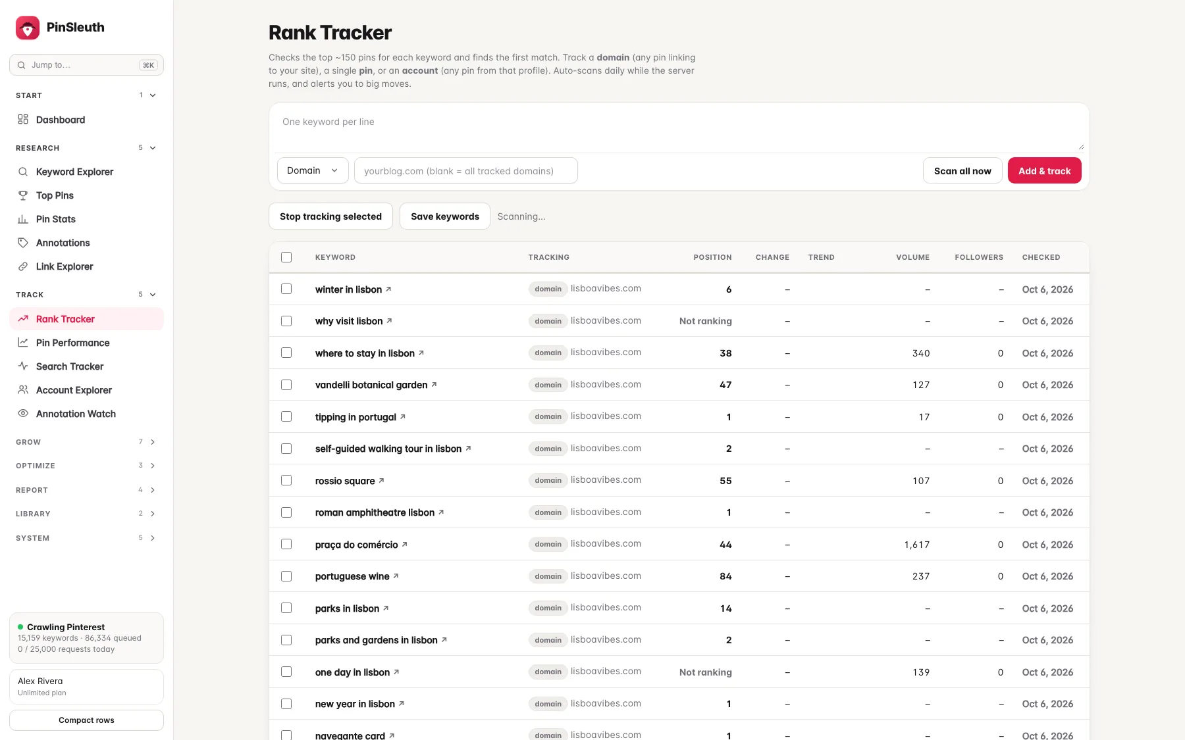
Task: Collapse the RESEARCH sidebar section
Action: pos(86,148)
